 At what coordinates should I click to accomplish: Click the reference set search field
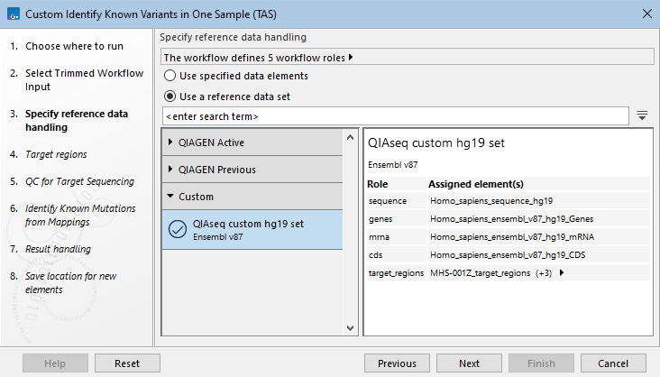pos(395,116)
